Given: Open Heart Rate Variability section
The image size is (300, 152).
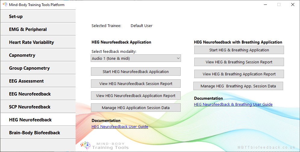Looking at the screenshot, I should 38,42.
